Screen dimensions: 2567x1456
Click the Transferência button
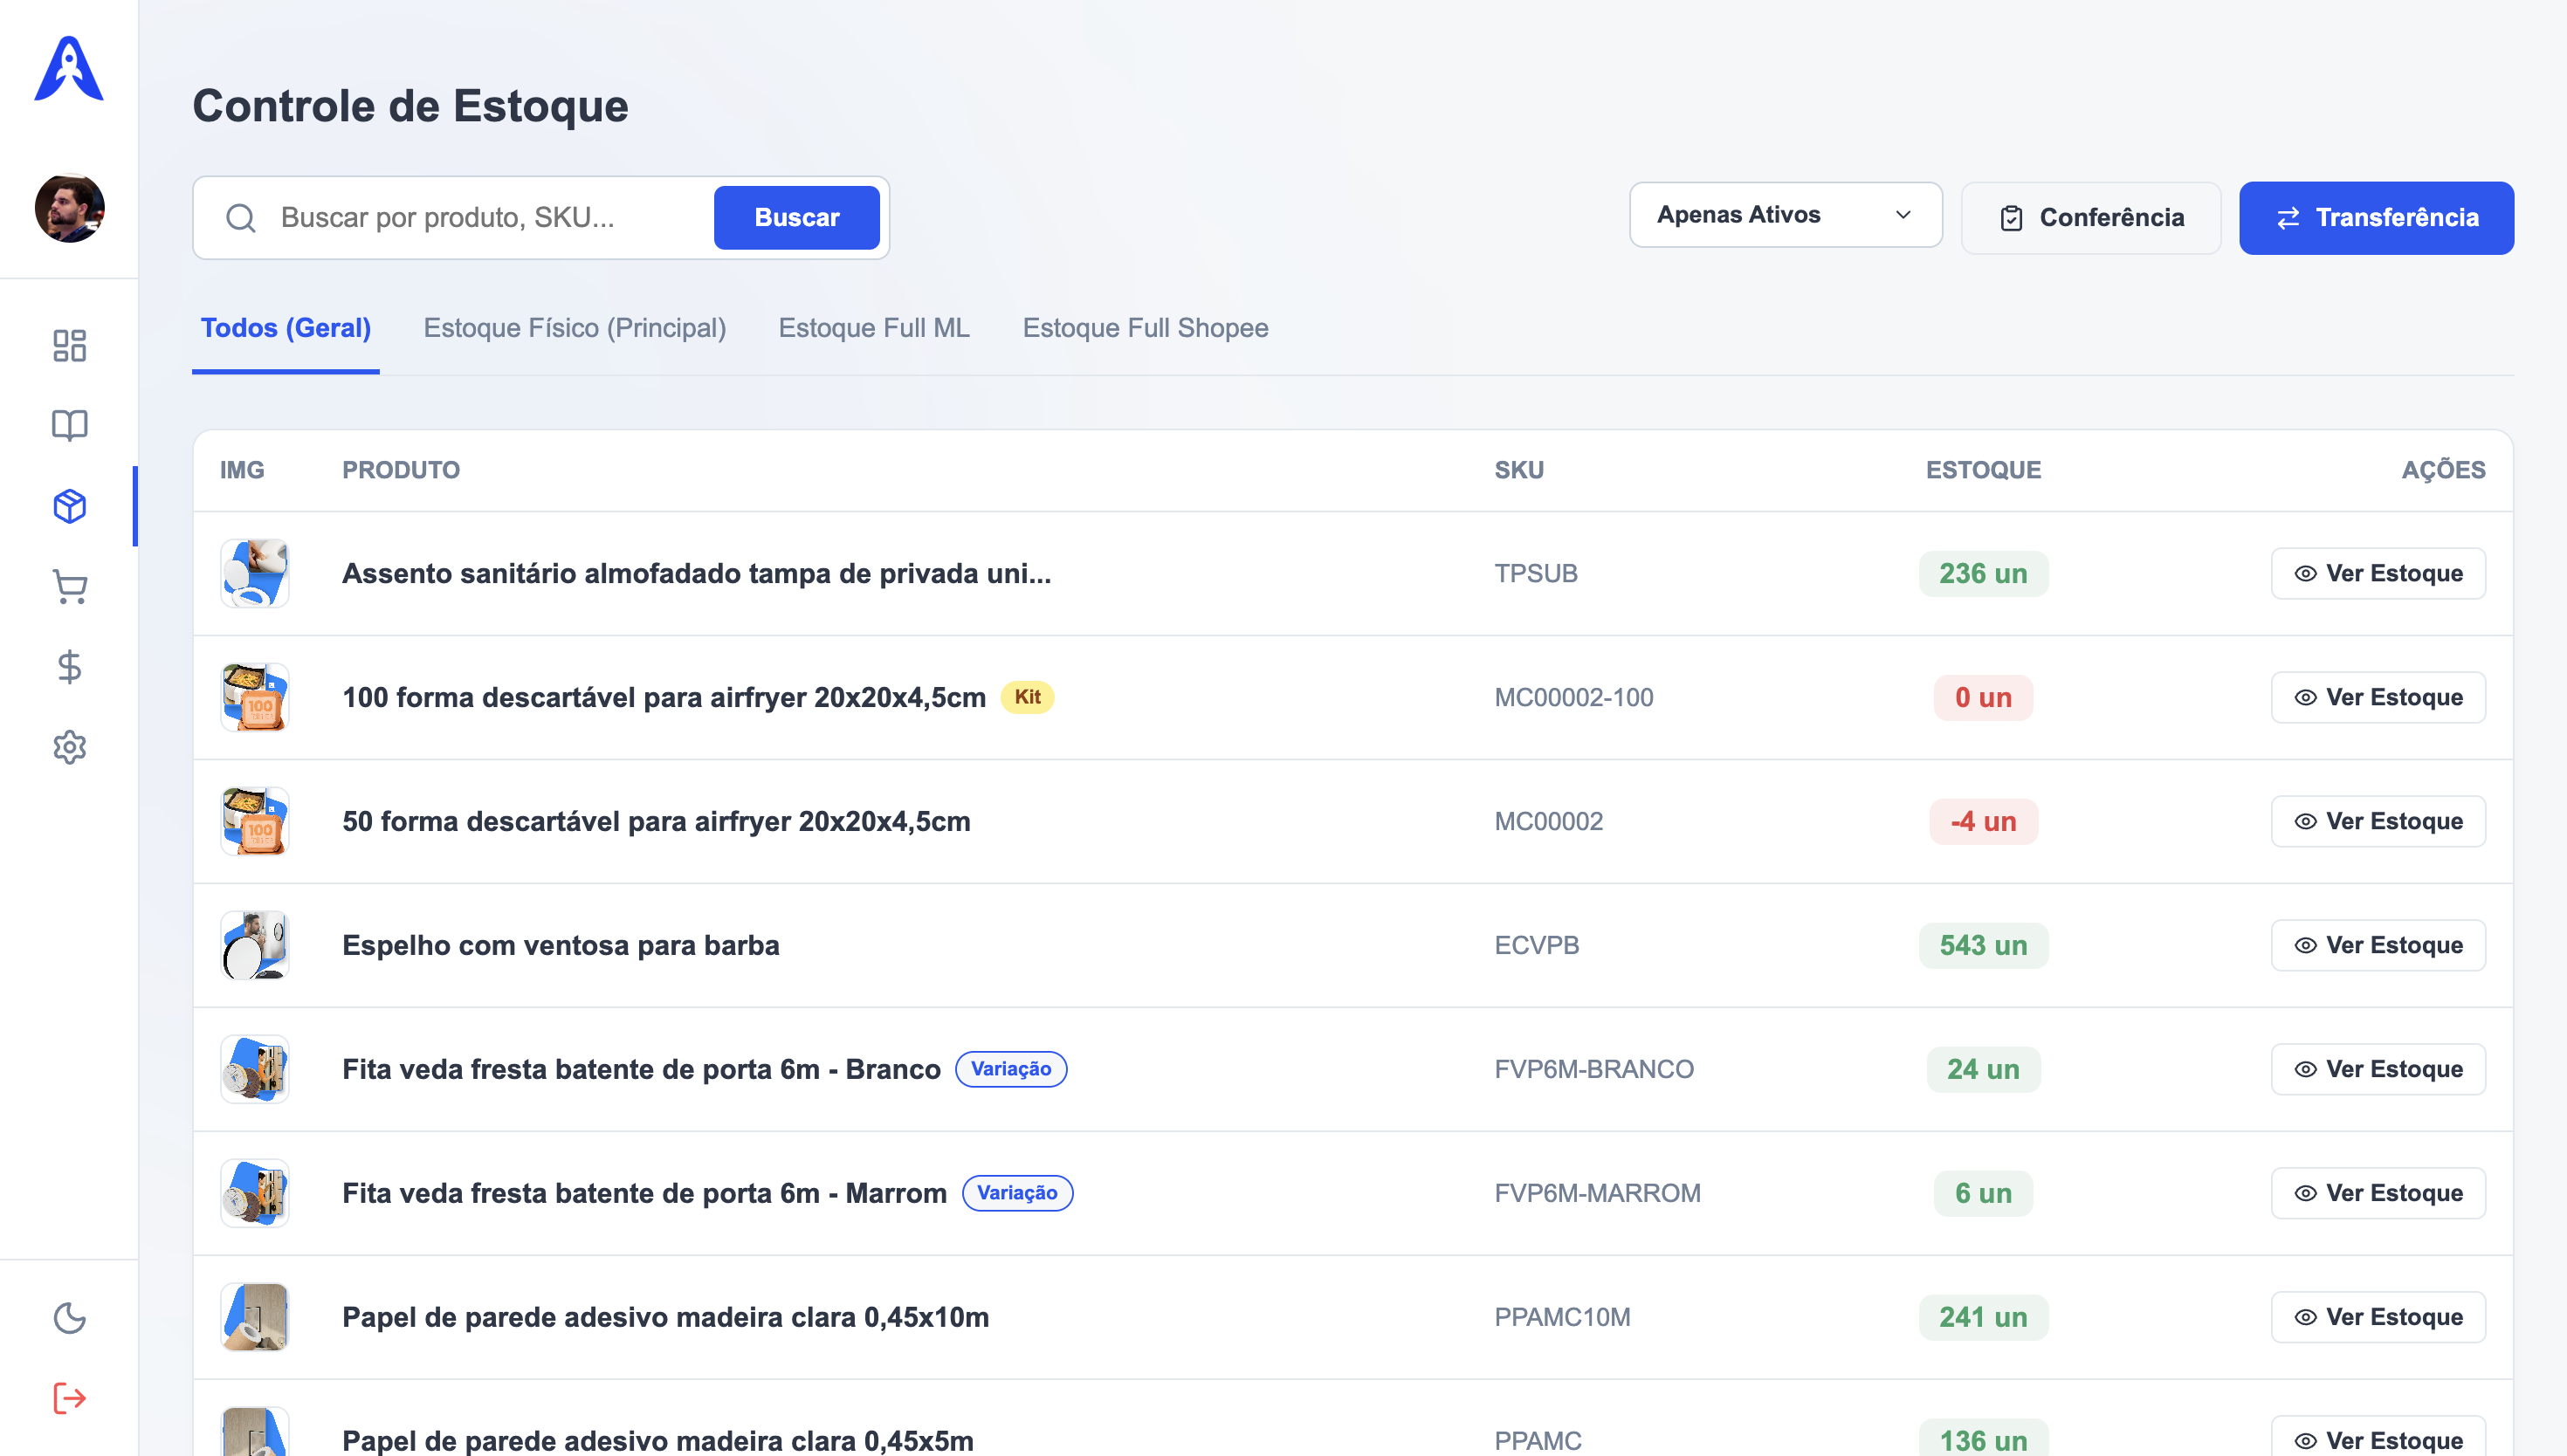pyautogui.click(x=2375, y=218)
